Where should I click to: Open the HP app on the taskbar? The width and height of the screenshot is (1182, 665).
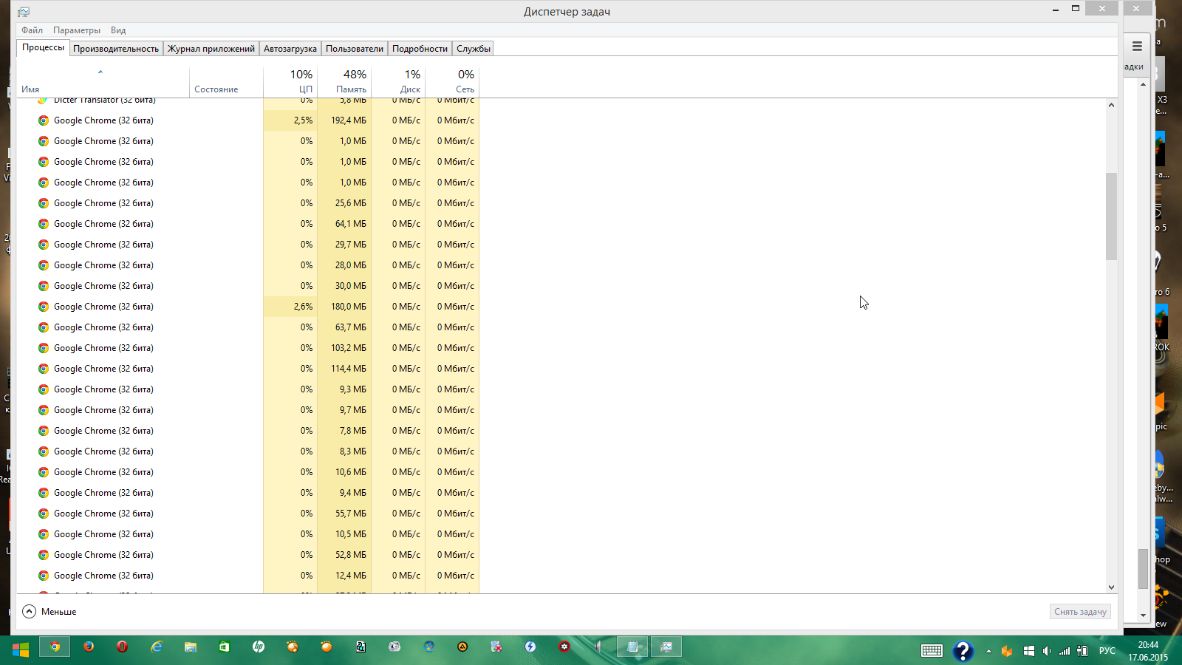(x=259, y=647)
